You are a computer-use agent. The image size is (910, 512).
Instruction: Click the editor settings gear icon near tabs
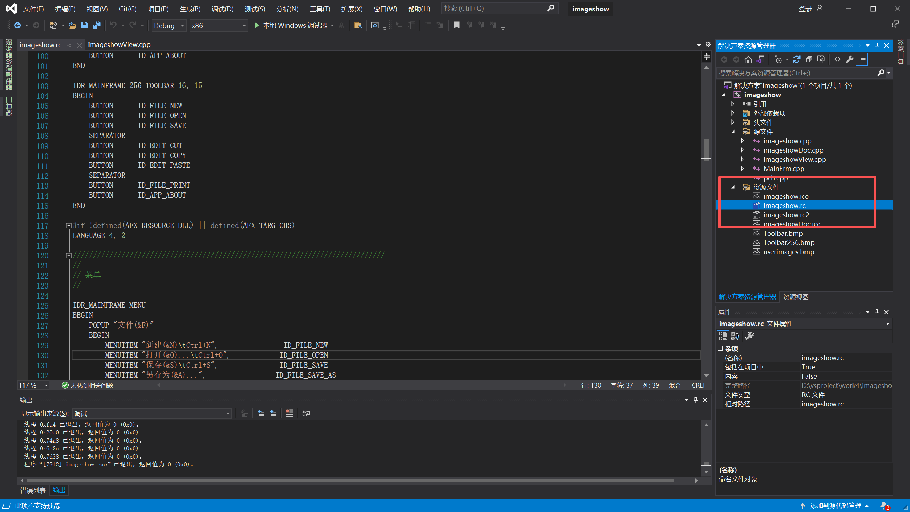[708, 44]
